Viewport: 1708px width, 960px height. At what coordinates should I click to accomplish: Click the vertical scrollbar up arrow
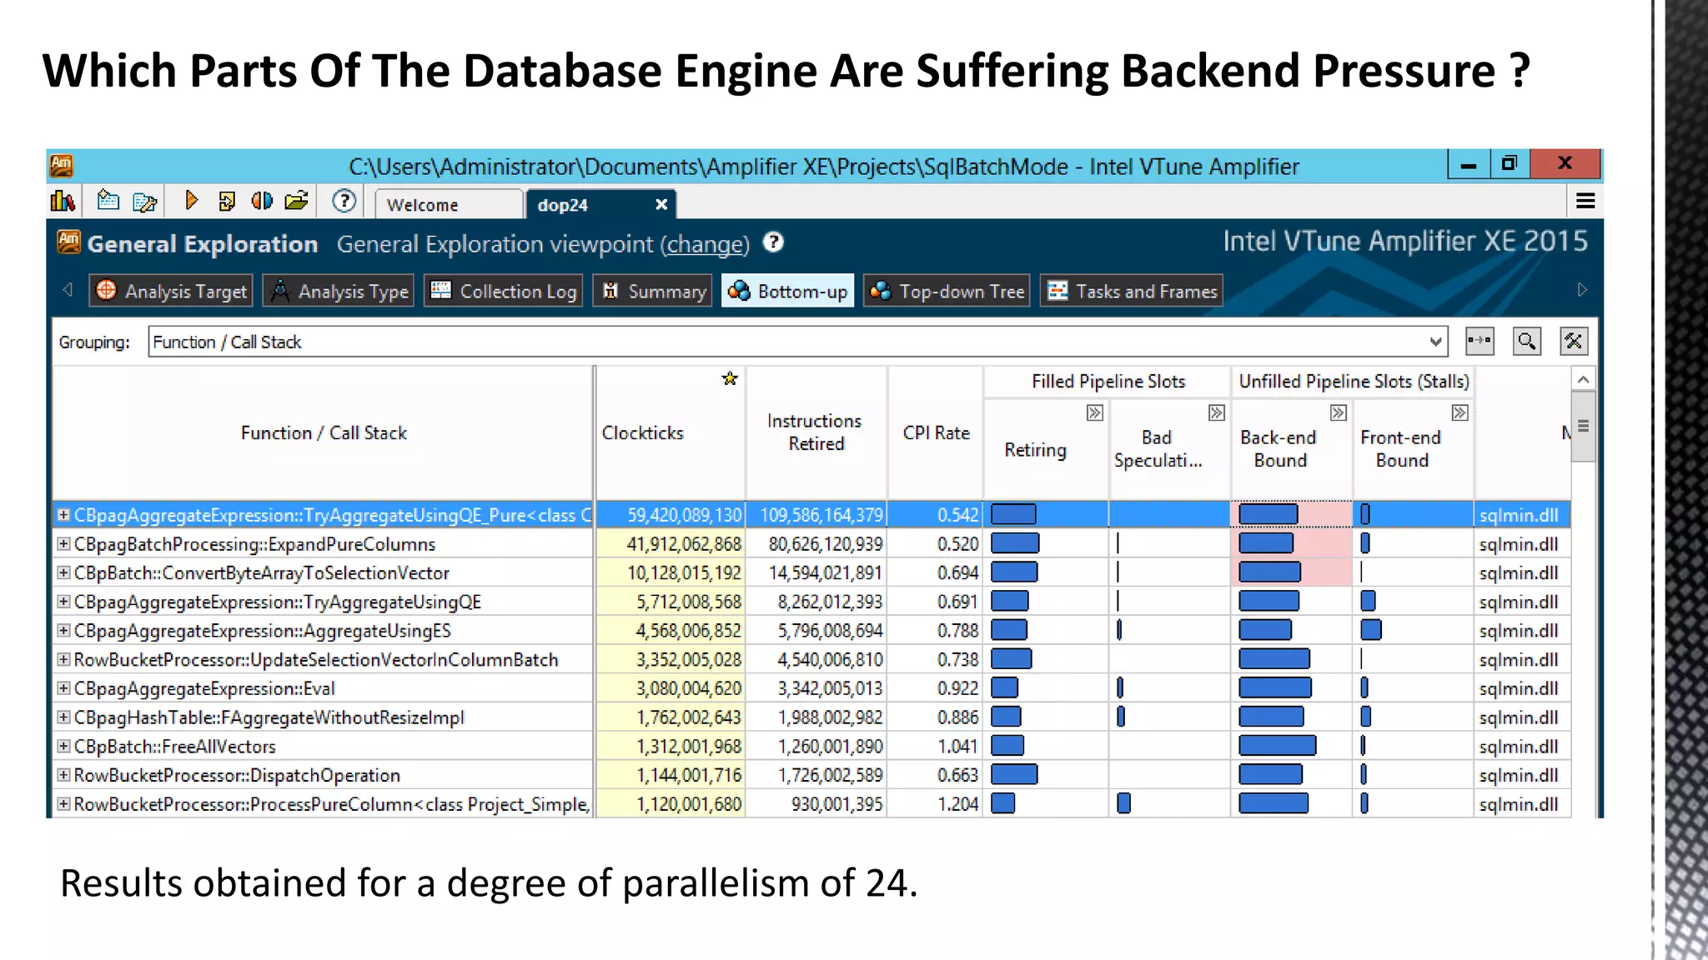tap(1583, 379)
